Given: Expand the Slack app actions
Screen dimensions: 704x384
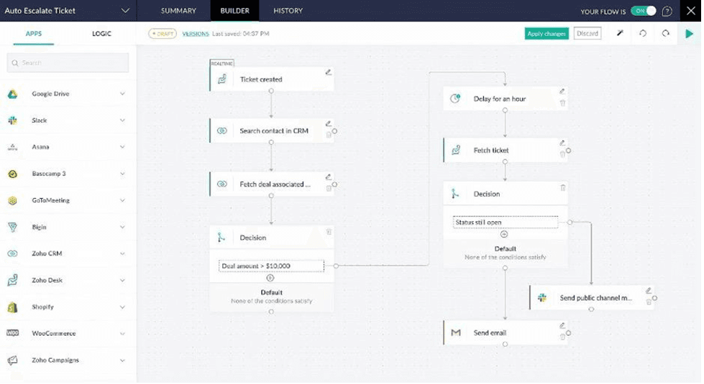Looking at the screenshot, I should (x=122, y=121).
